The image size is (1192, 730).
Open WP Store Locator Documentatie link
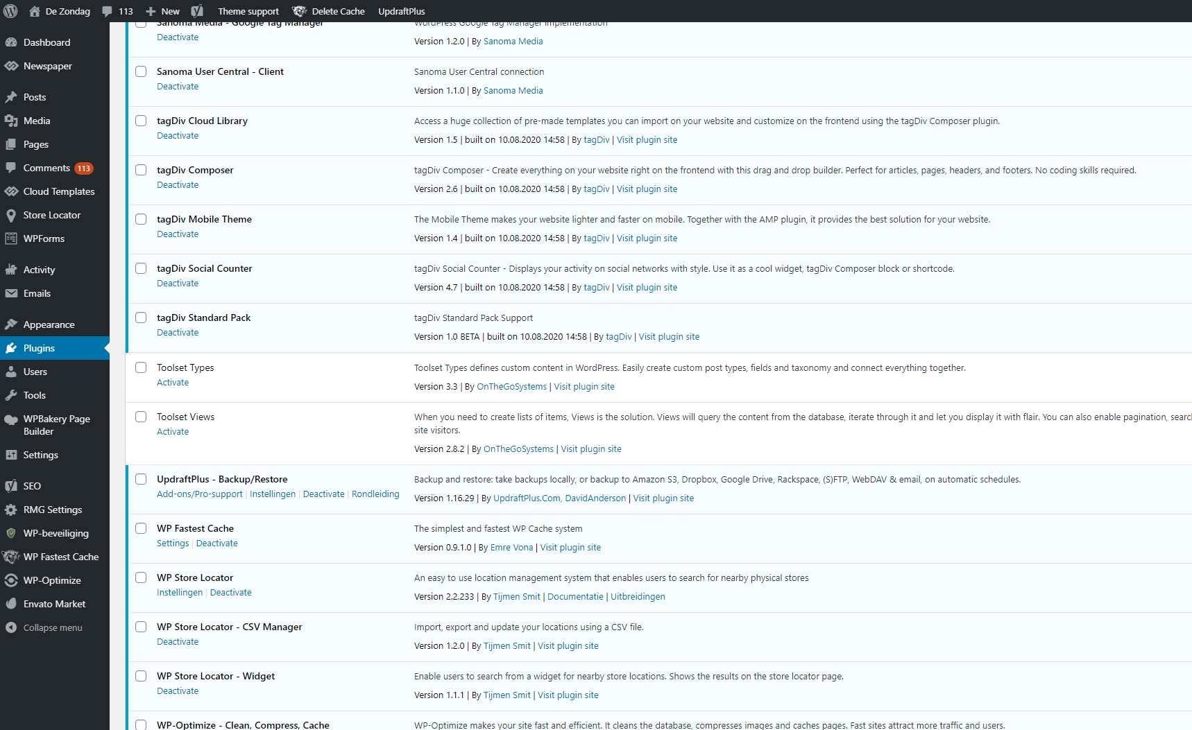pos(575,597)
